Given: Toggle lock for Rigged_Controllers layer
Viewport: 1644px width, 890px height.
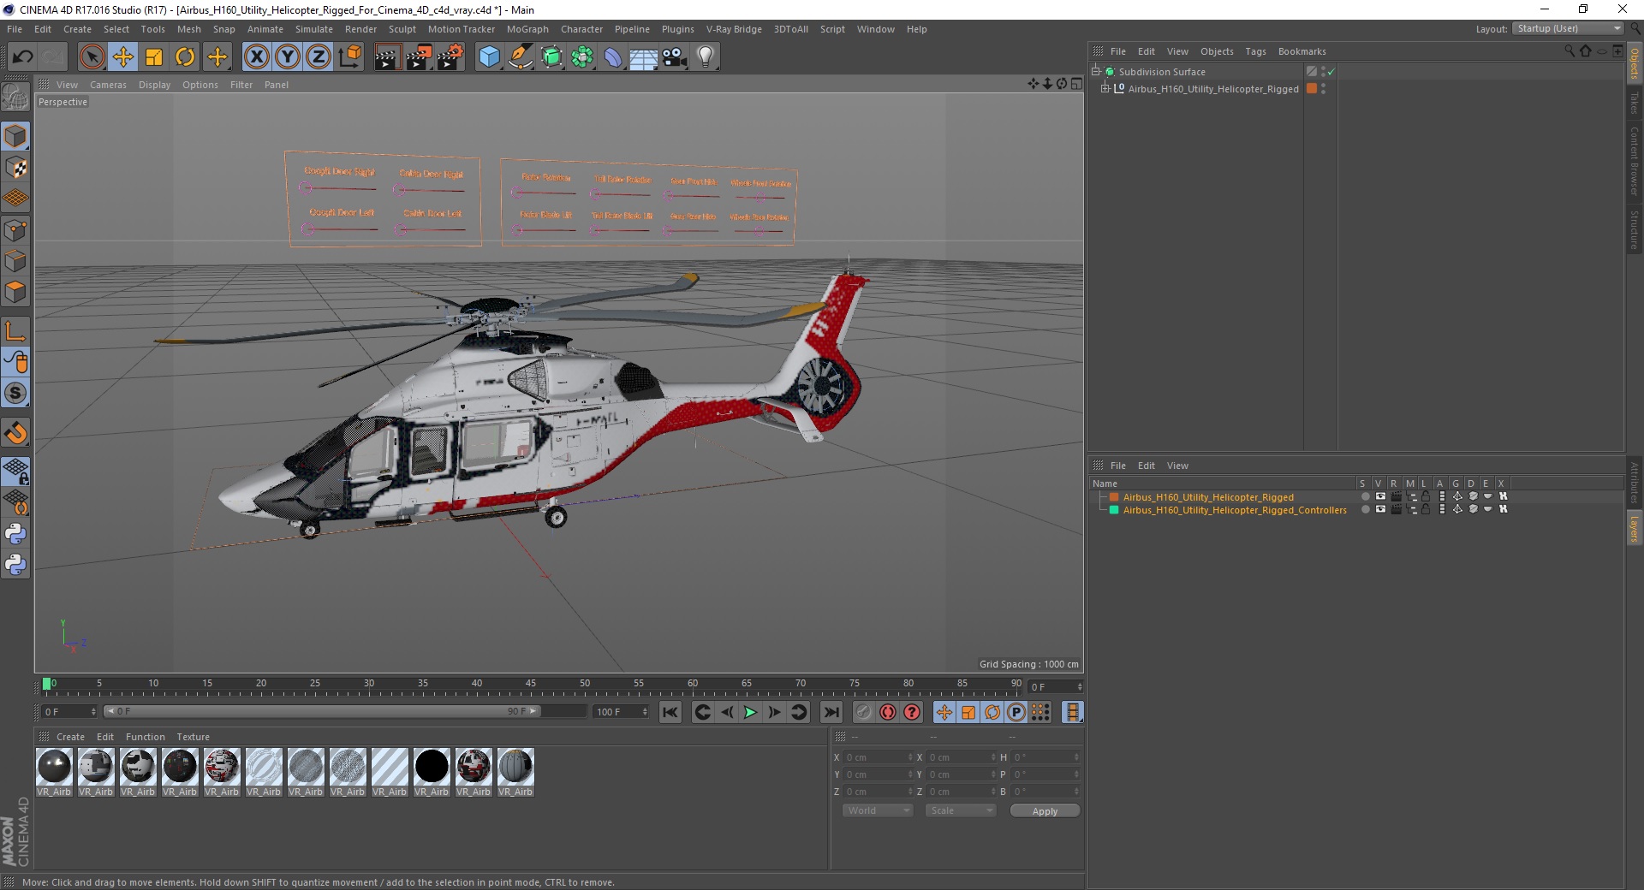Looking at the screenshot, I should (1426, 509).
